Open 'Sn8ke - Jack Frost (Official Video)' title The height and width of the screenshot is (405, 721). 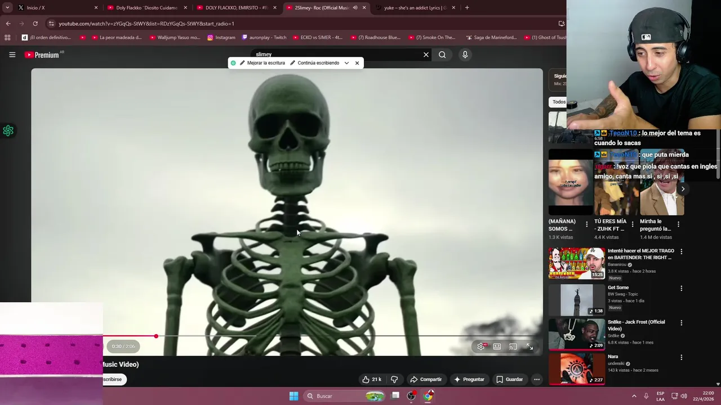(636, 325)
